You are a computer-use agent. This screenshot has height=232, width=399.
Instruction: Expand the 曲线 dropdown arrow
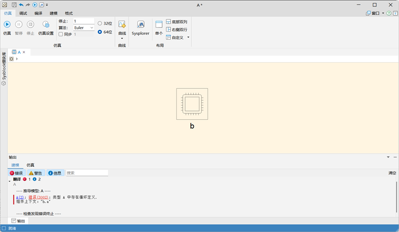[122, 38]
